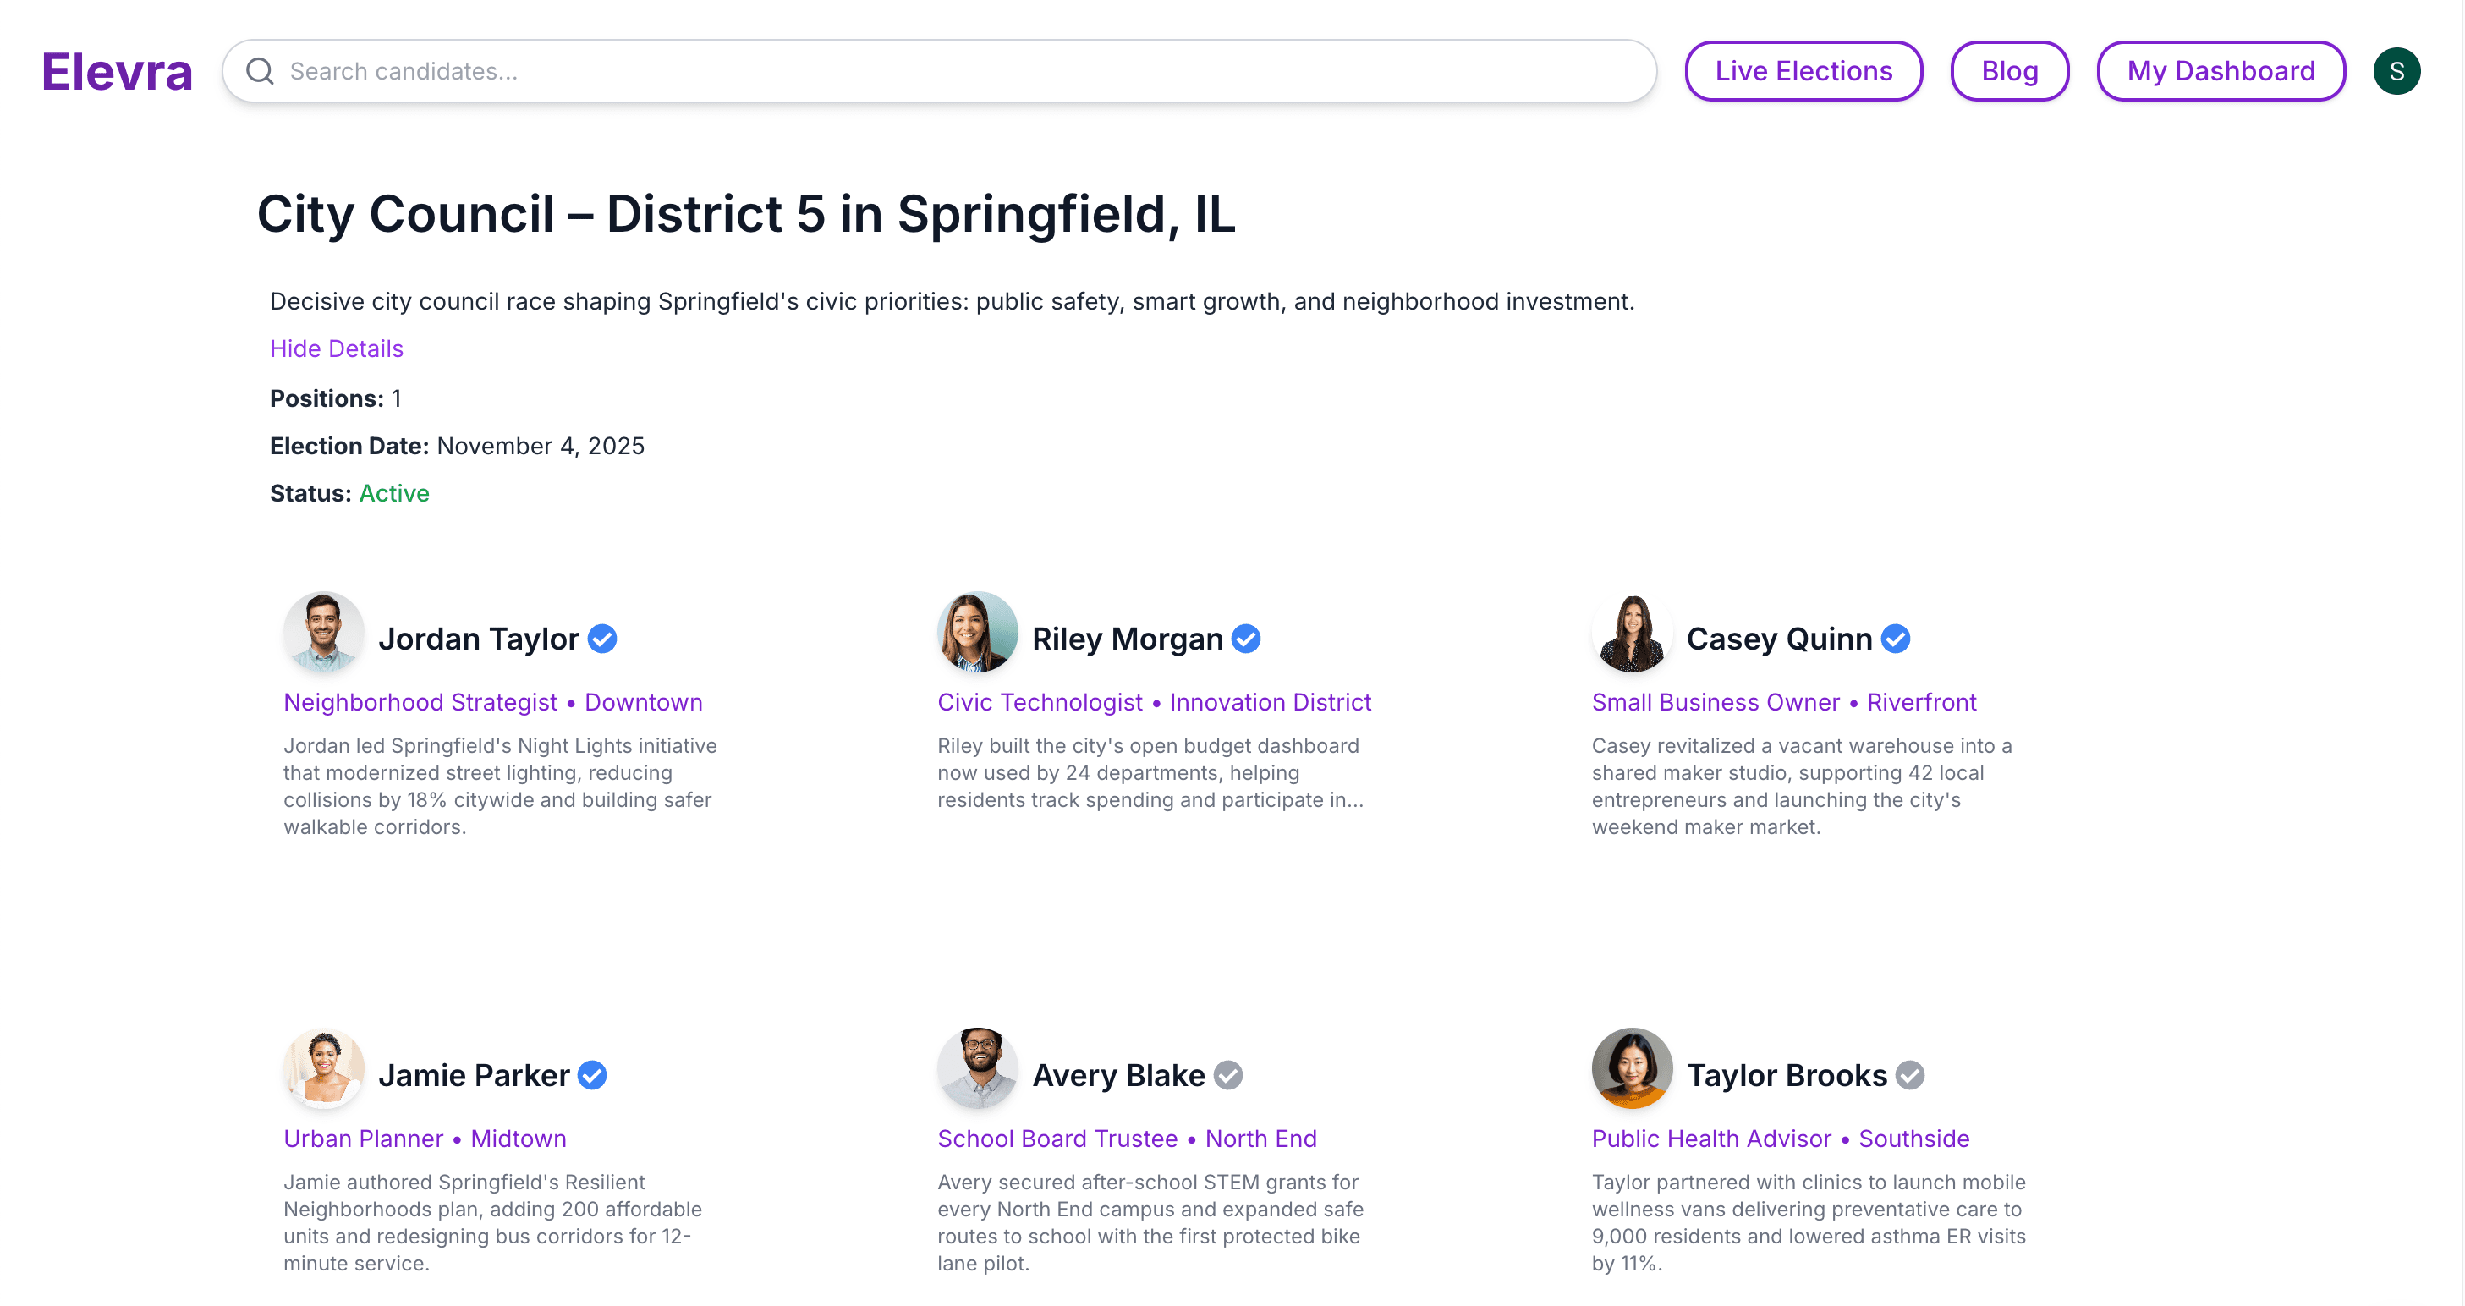View Avery Blake's candidate name link
This screenshot has width=2465, height=1306.
tap(1117, 1074)
